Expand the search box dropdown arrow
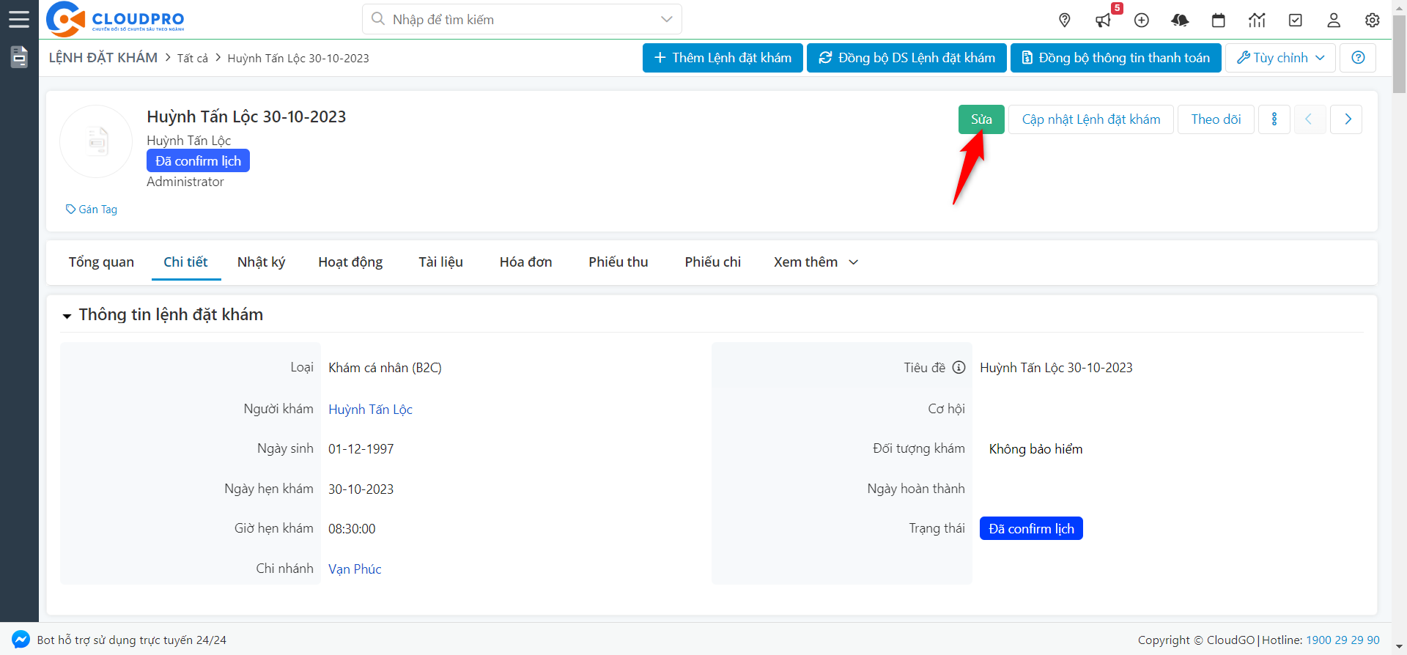 666,19
